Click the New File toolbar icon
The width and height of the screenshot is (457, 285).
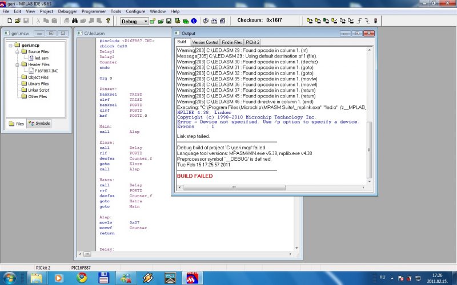(x=10, y=21)
